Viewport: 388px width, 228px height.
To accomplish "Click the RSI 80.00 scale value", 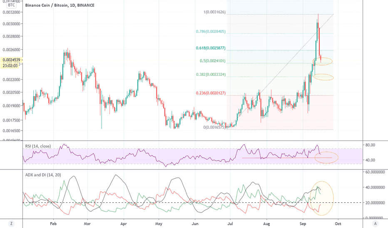I will [370, 145].
